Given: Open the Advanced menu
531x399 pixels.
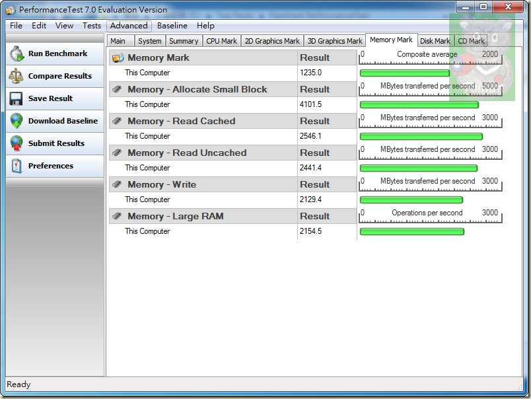Looking at the screenshot, I should [129, 26].
